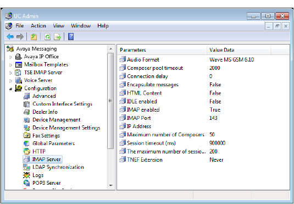Click the Global Parameters globe icon
294x204 pixels.
26,144
